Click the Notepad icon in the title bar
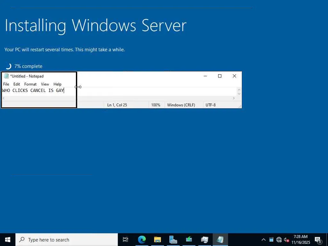The height and width of the screenshot is (246, 328). pyautogui.click(x=6, y=76)
